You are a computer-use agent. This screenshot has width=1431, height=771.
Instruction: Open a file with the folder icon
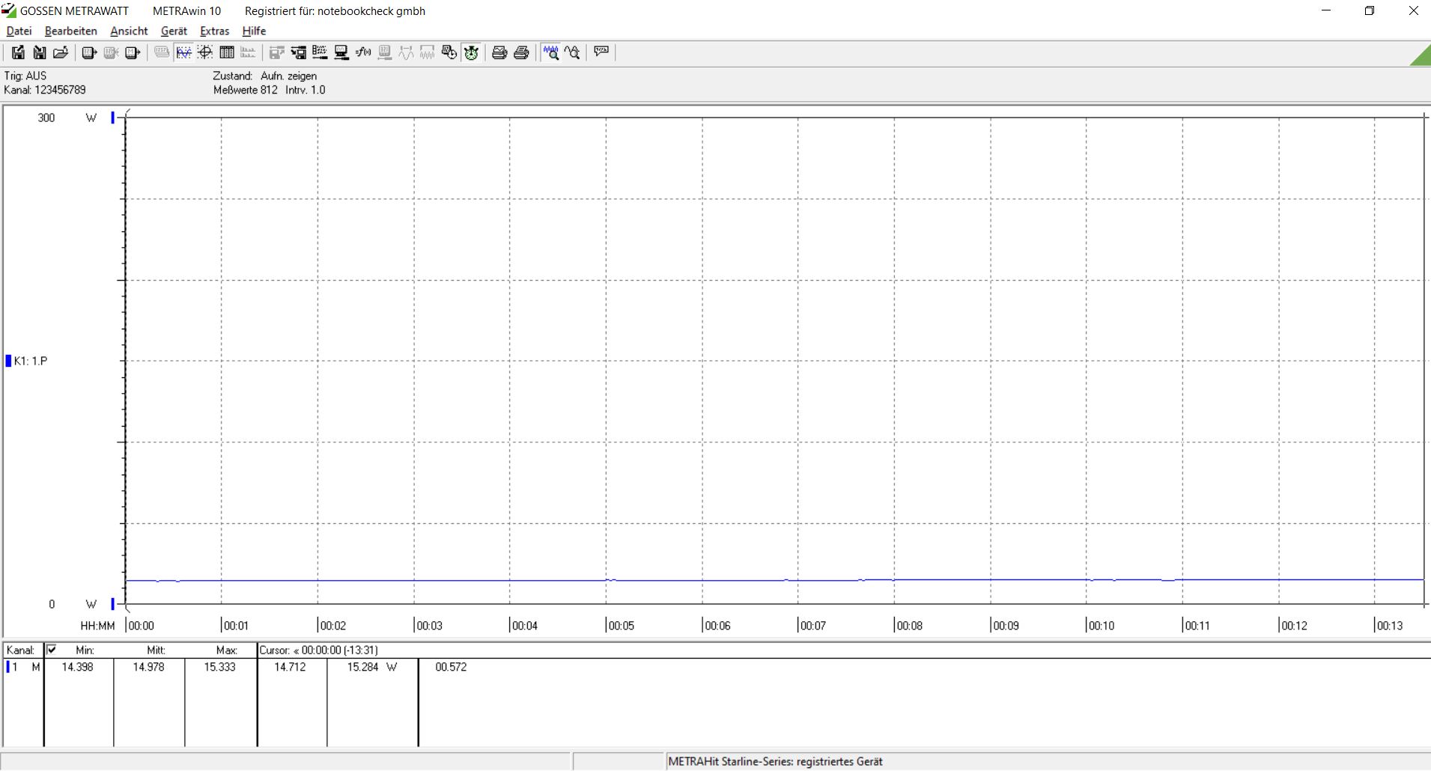coord(61,52)
